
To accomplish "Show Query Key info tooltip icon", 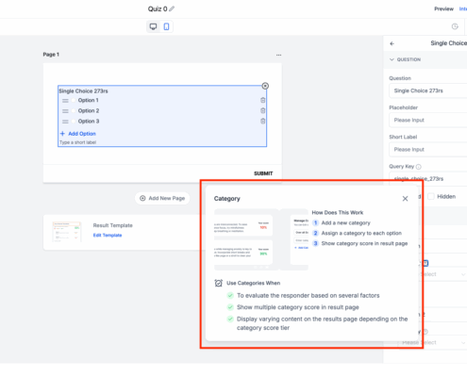I will click(x=419, y=167).
